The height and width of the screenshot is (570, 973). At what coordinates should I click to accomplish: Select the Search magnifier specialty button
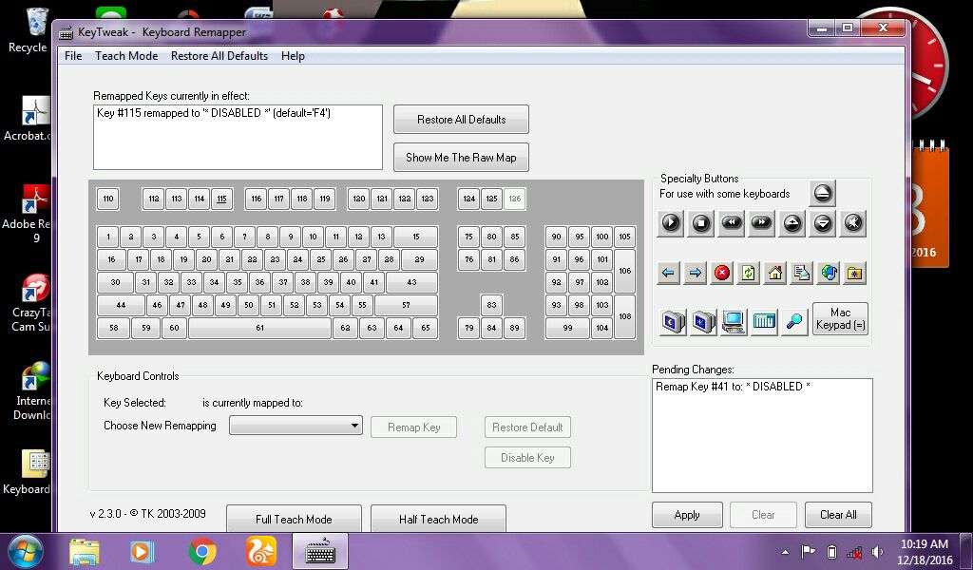[794, 321]
